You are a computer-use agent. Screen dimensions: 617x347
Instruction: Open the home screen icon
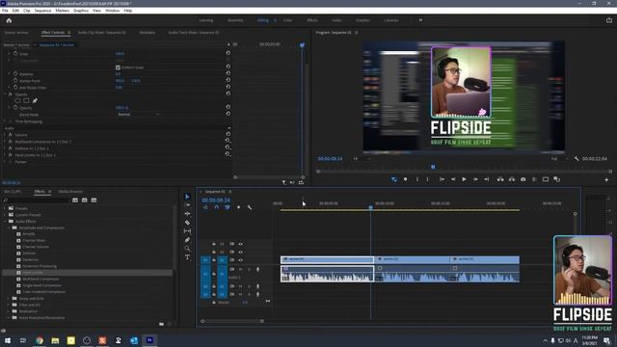click(9, 20)
